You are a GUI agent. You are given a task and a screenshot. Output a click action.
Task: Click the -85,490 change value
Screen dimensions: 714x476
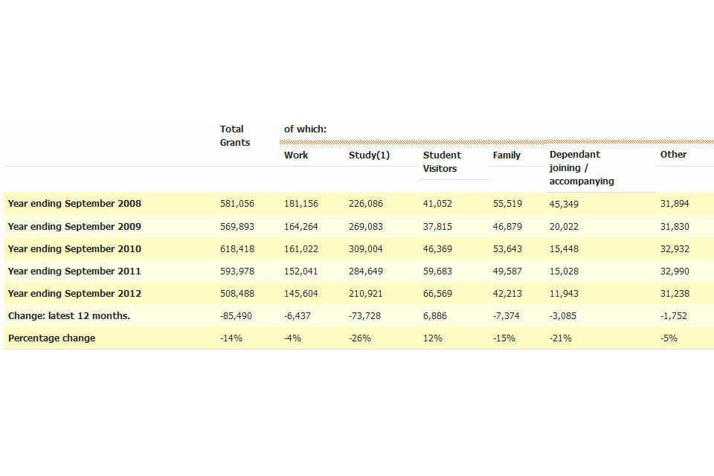coord(237,315)
